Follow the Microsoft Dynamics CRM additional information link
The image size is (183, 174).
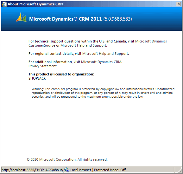click(101, 62)
